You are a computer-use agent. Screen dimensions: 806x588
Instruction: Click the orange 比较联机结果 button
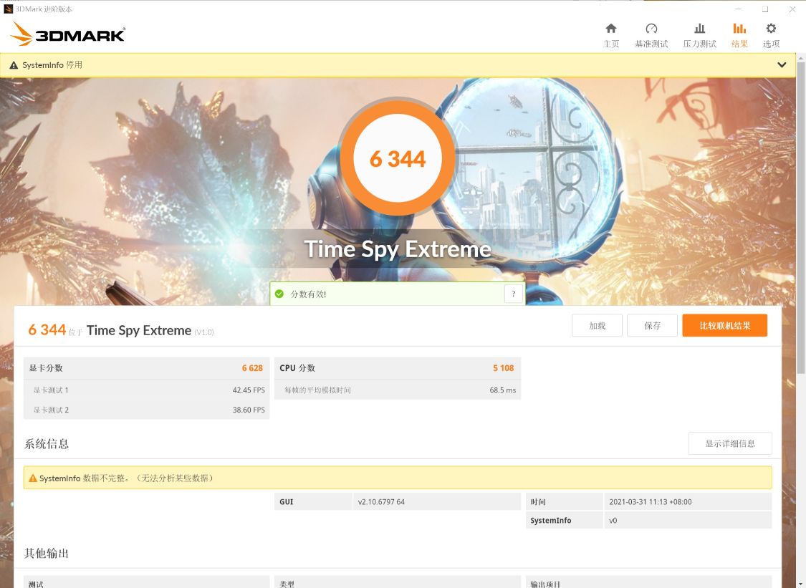[x=724, y=325]
